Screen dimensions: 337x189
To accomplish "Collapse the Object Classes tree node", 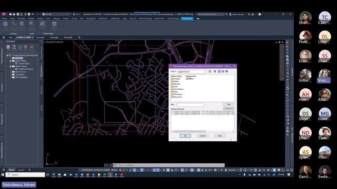I will (11, 67).
